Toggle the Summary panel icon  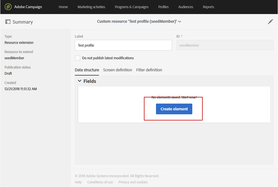8,22
